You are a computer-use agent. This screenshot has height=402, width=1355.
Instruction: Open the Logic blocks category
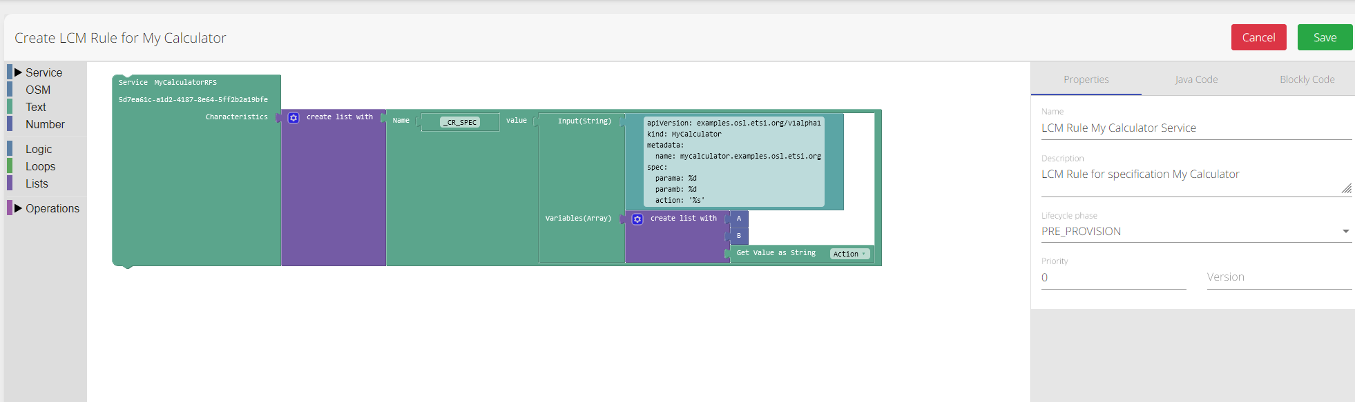(39, 149)
